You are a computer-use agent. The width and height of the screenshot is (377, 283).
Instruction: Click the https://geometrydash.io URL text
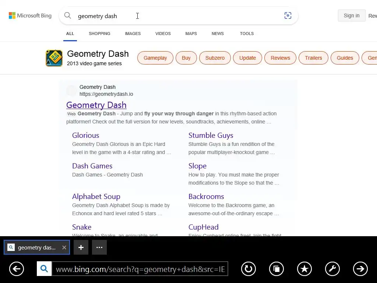106,94
